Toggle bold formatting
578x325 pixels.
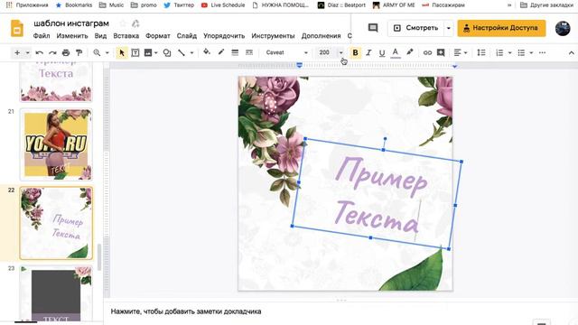(x=355, y=52)
